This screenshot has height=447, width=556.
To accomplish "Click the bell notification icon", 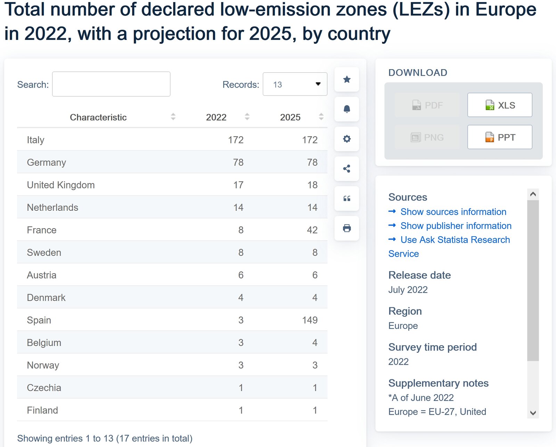I will pos(346,109).
